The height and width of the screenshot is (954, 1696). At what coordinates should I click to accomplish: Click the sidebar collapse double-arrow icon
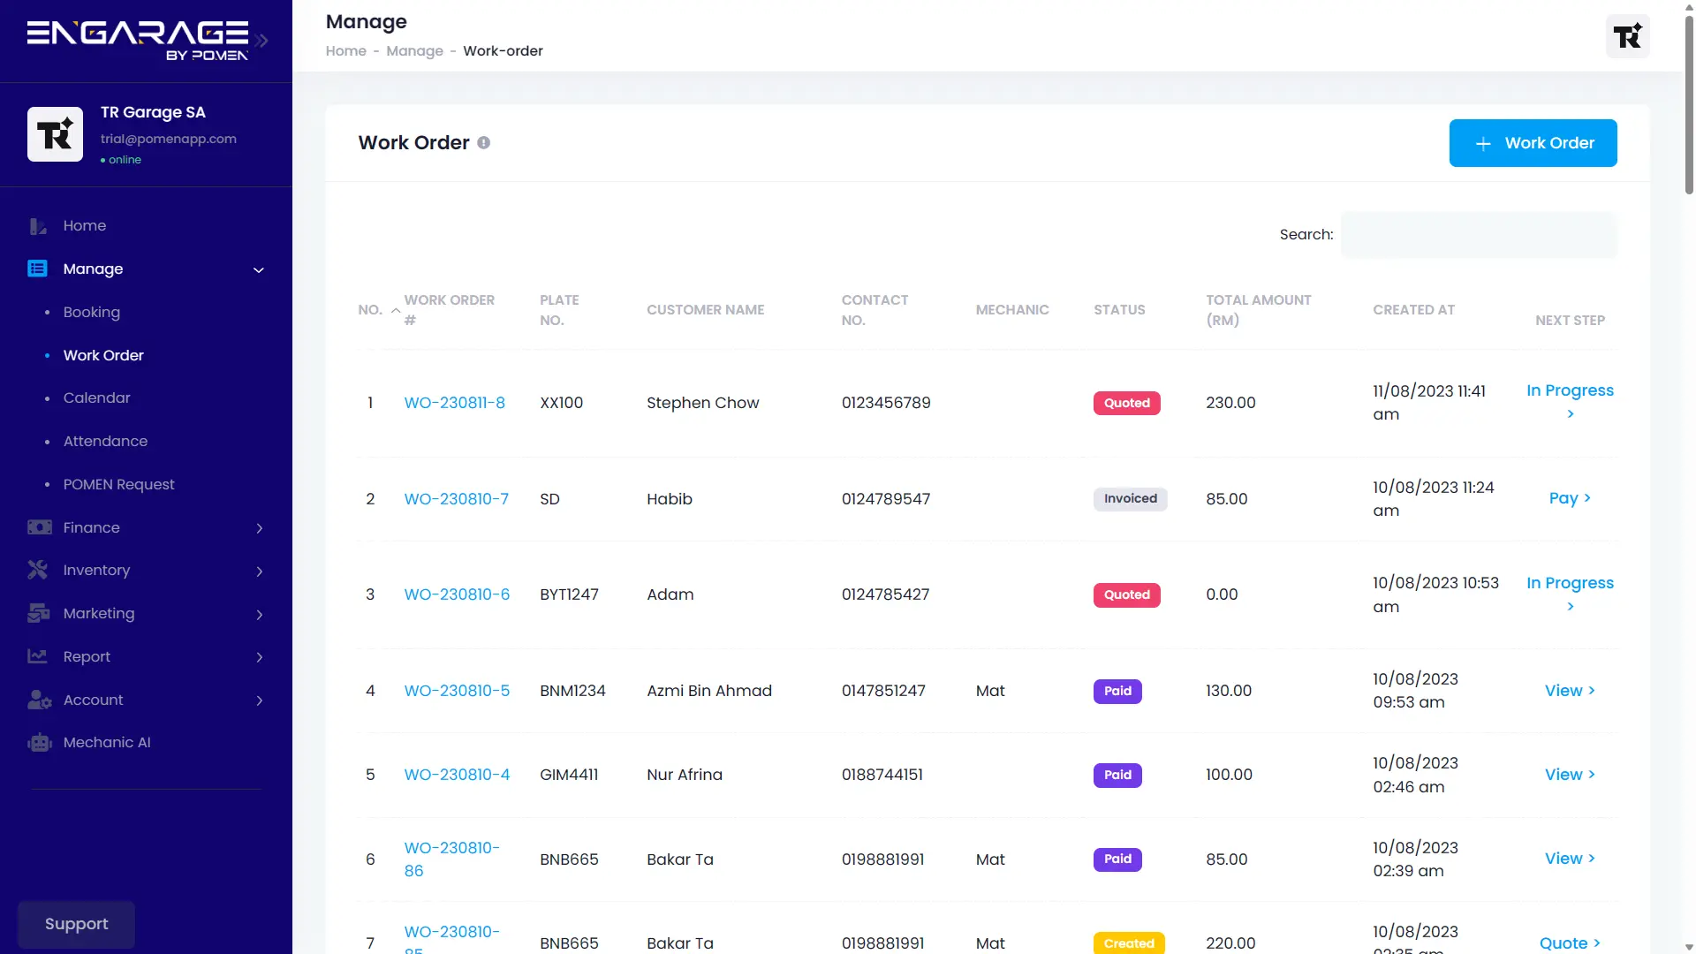pyautogui.click(x=262, y=41)
